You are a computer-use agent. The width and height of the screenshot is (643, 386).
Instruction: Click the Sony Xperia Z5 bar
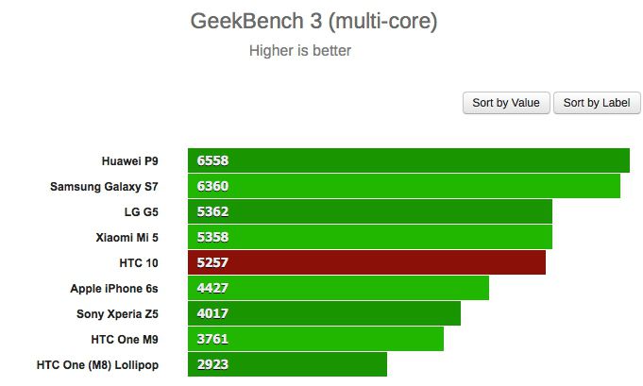tap(324, 313)
